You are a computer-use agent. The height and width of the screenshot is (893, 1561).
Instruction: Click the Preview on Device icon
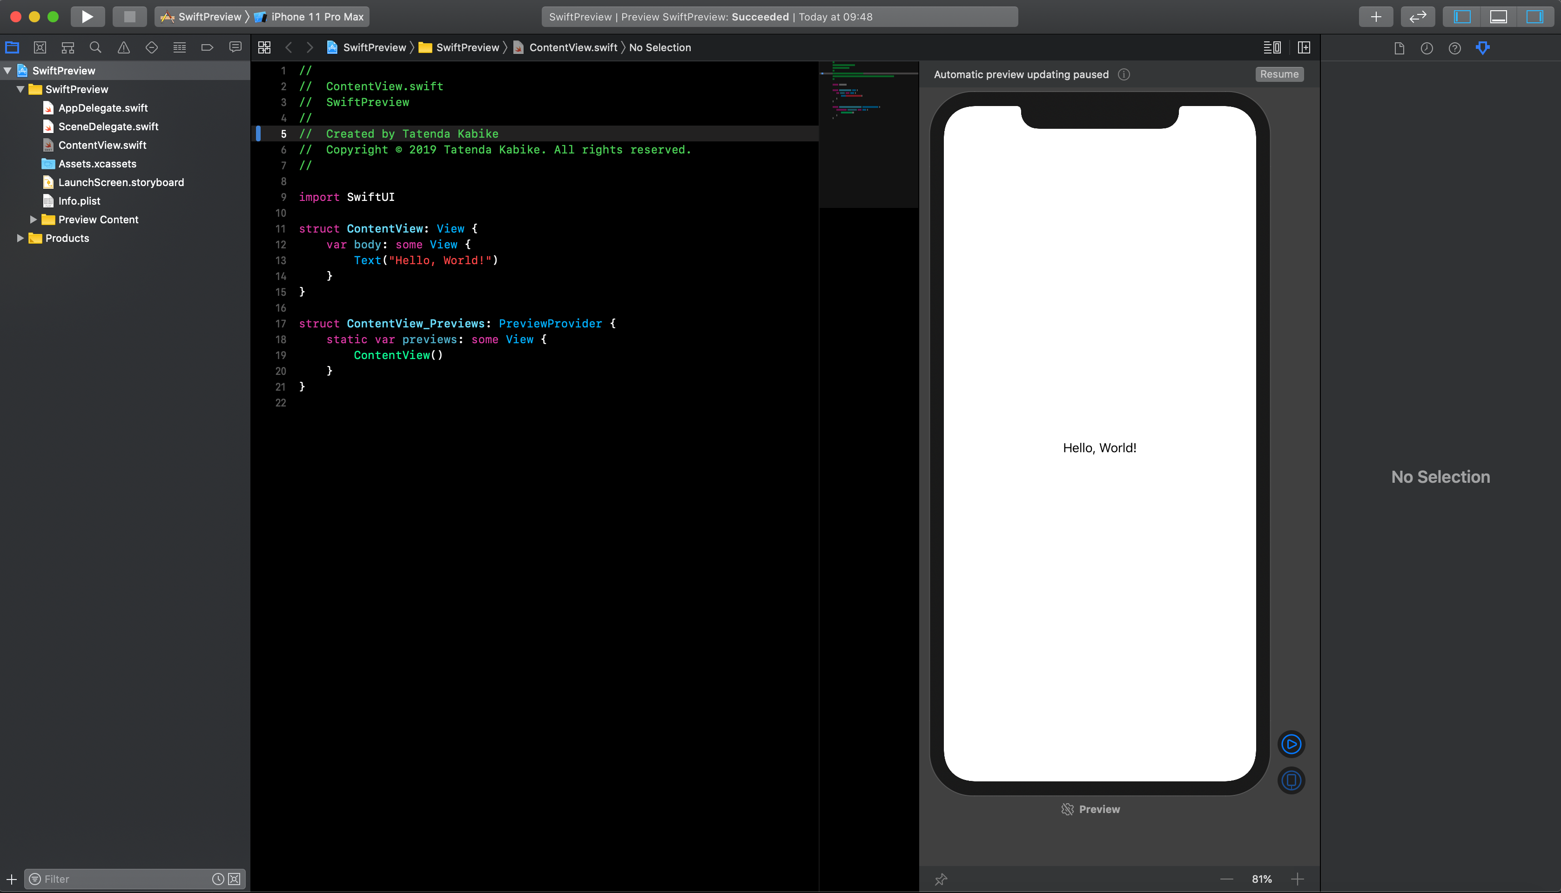[1291, 780]
